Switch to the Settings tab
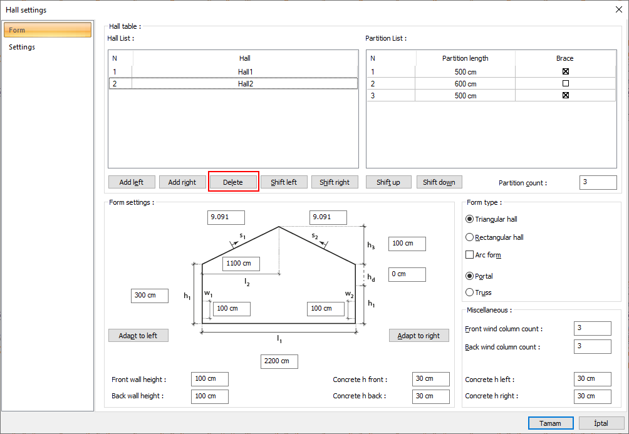Viewport: 629px width, 434px height. (22, 47)
